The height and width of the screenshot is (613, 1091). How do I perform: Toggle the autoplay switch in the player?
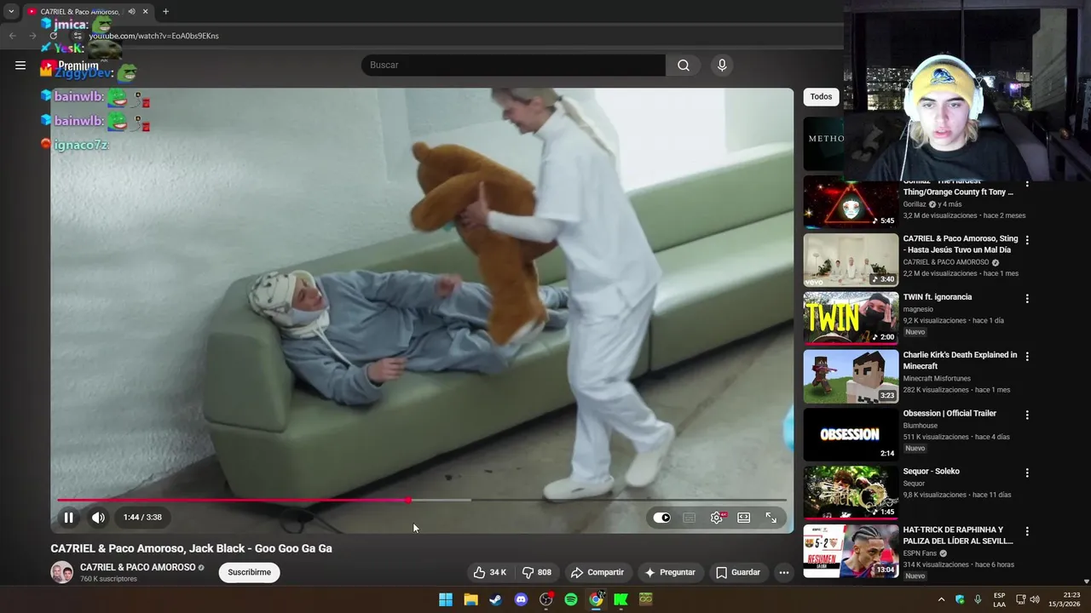662,518
